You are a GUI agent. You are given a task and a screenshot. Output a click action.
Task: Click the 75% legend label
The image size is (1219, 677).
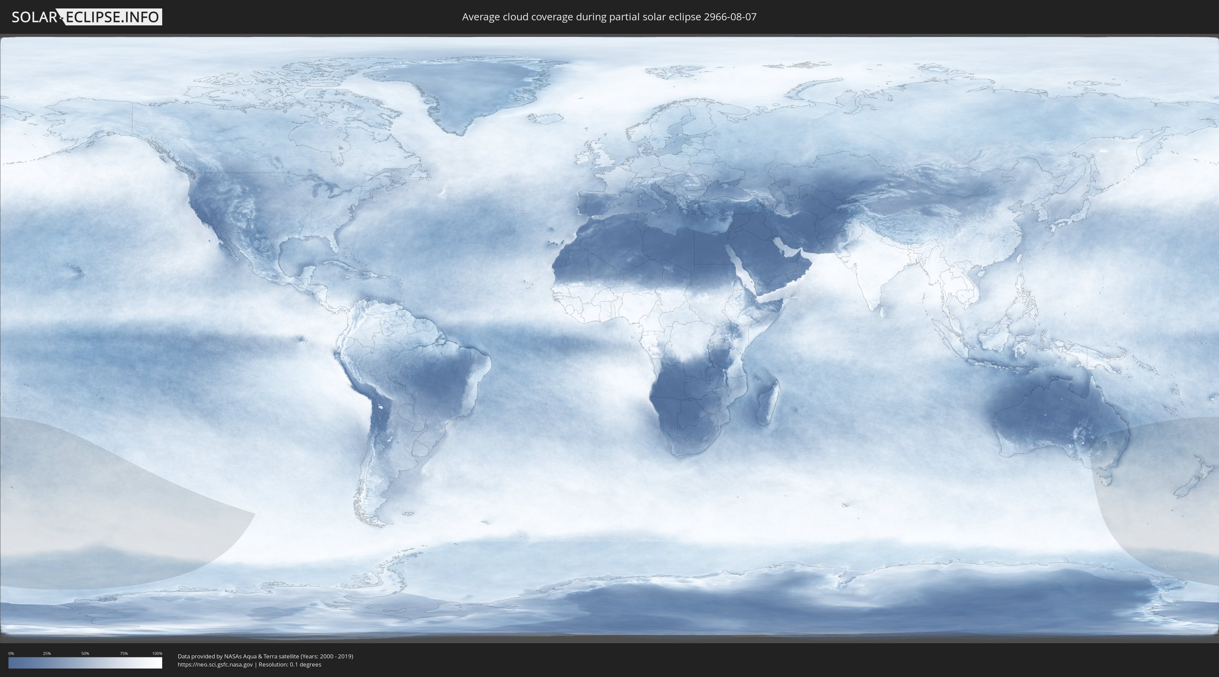124,653
